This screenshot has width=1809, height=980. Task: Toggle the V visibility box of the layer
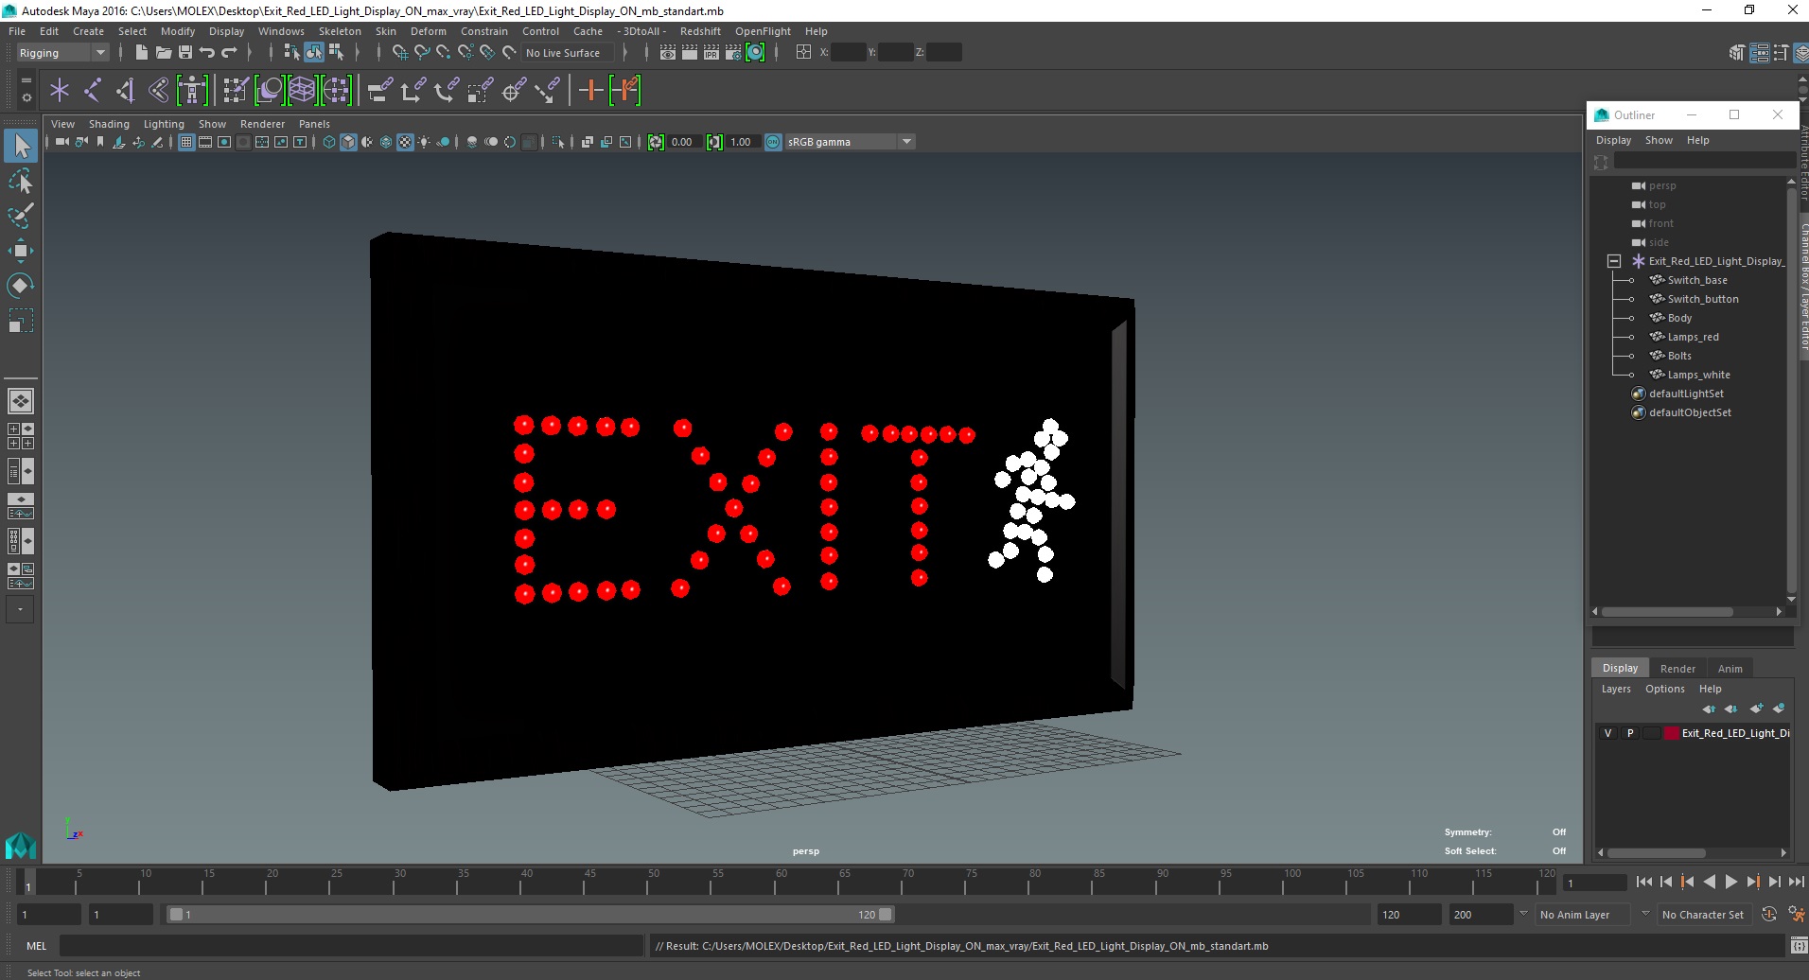1607,733
